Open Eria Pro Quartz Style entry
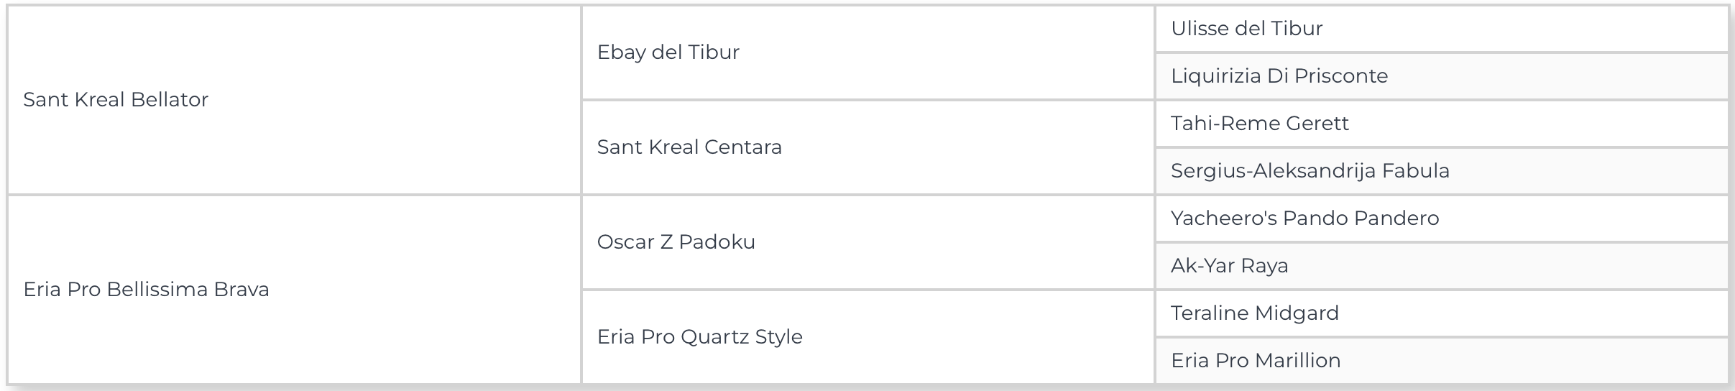This screenshot has height=391, width=1735. 699,336
